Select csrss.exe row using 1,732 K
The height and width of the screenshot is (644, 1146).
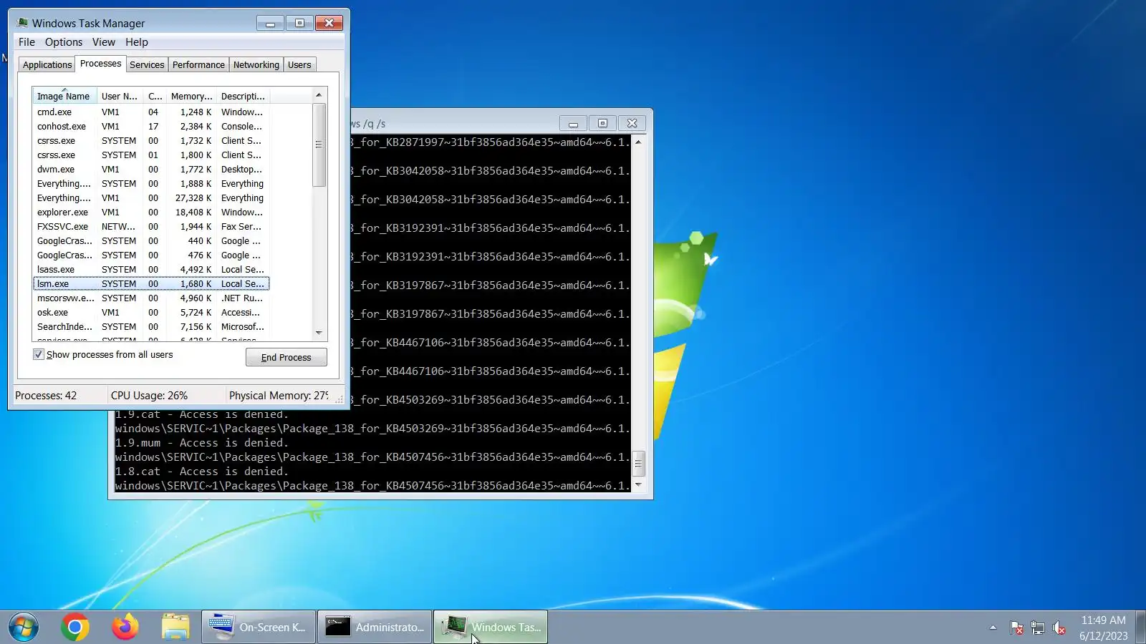pos(151,141)
